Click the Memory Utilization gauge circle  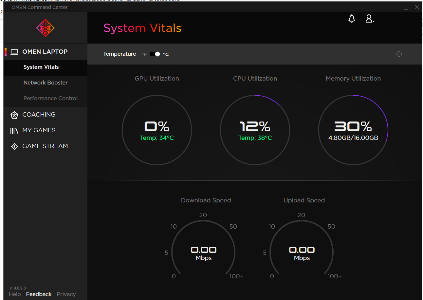point(353,130)
